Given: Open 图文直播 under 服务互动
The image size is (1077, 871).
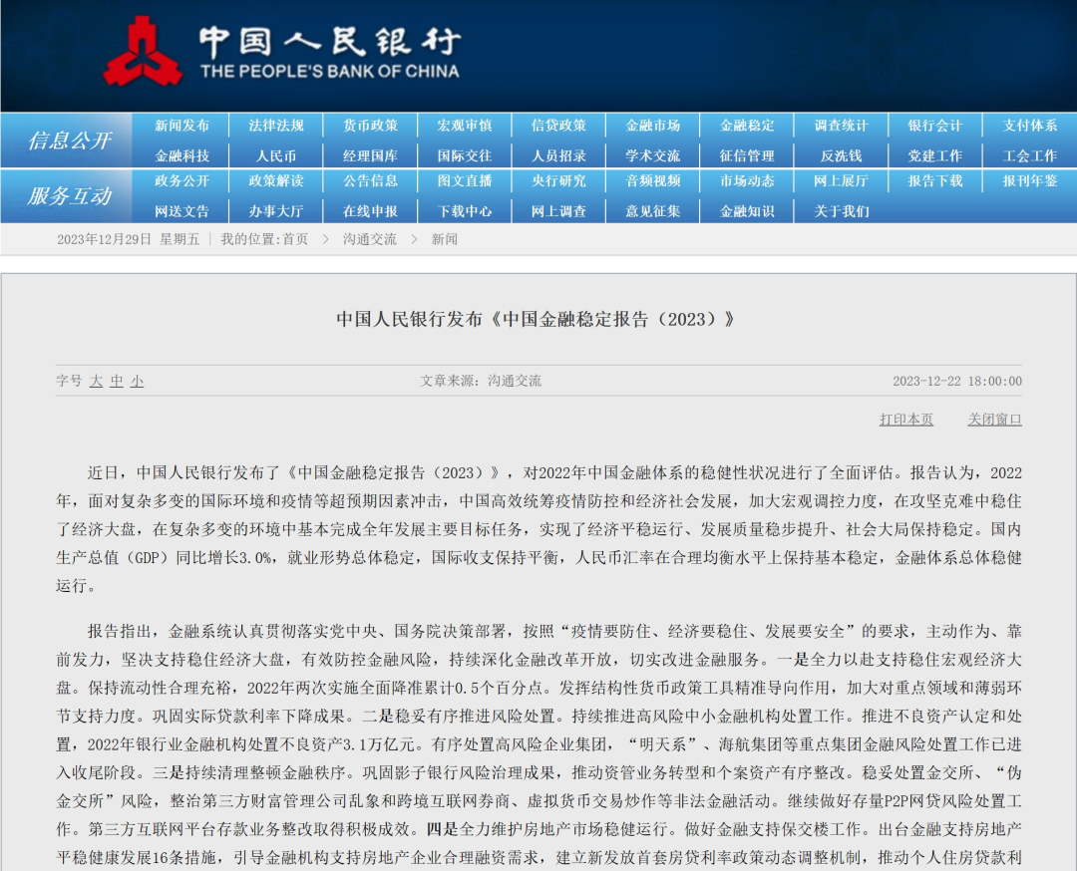Looking at the screenshot, I should coord(465,181).
